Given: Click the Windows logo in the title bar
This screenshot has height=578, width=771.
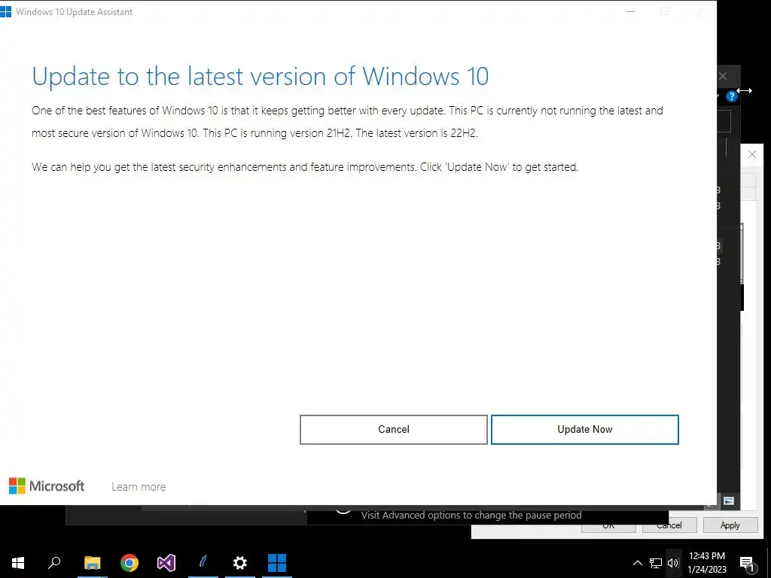Looking at the screenshot, I should coord(6,11).
